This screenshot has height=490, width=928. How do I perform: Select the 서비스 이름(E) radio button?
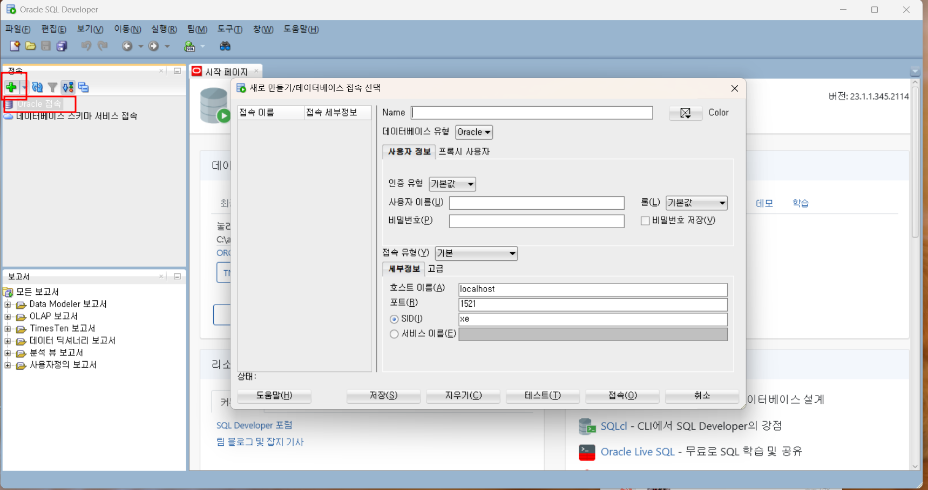pyautogui.click(x=394, y=334)
